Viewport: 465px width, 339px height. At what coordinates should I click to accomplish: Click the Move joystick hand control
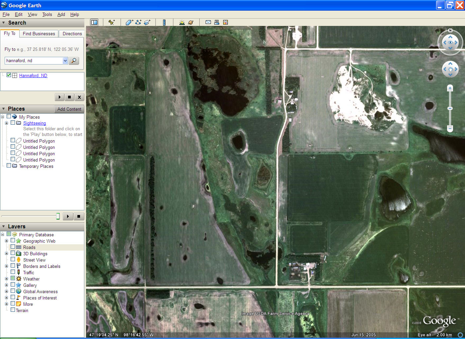tap(450, 69)
